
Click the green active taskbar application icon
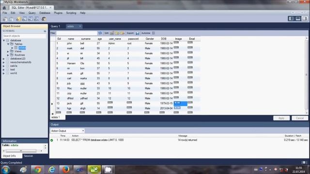94,170
